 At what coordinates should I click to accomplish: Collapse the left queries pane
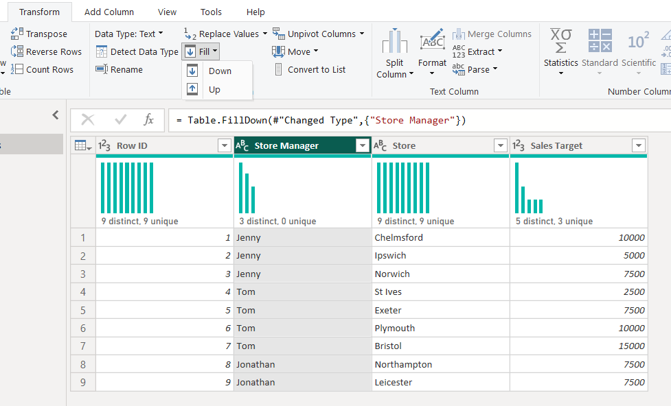coord(56,115)
